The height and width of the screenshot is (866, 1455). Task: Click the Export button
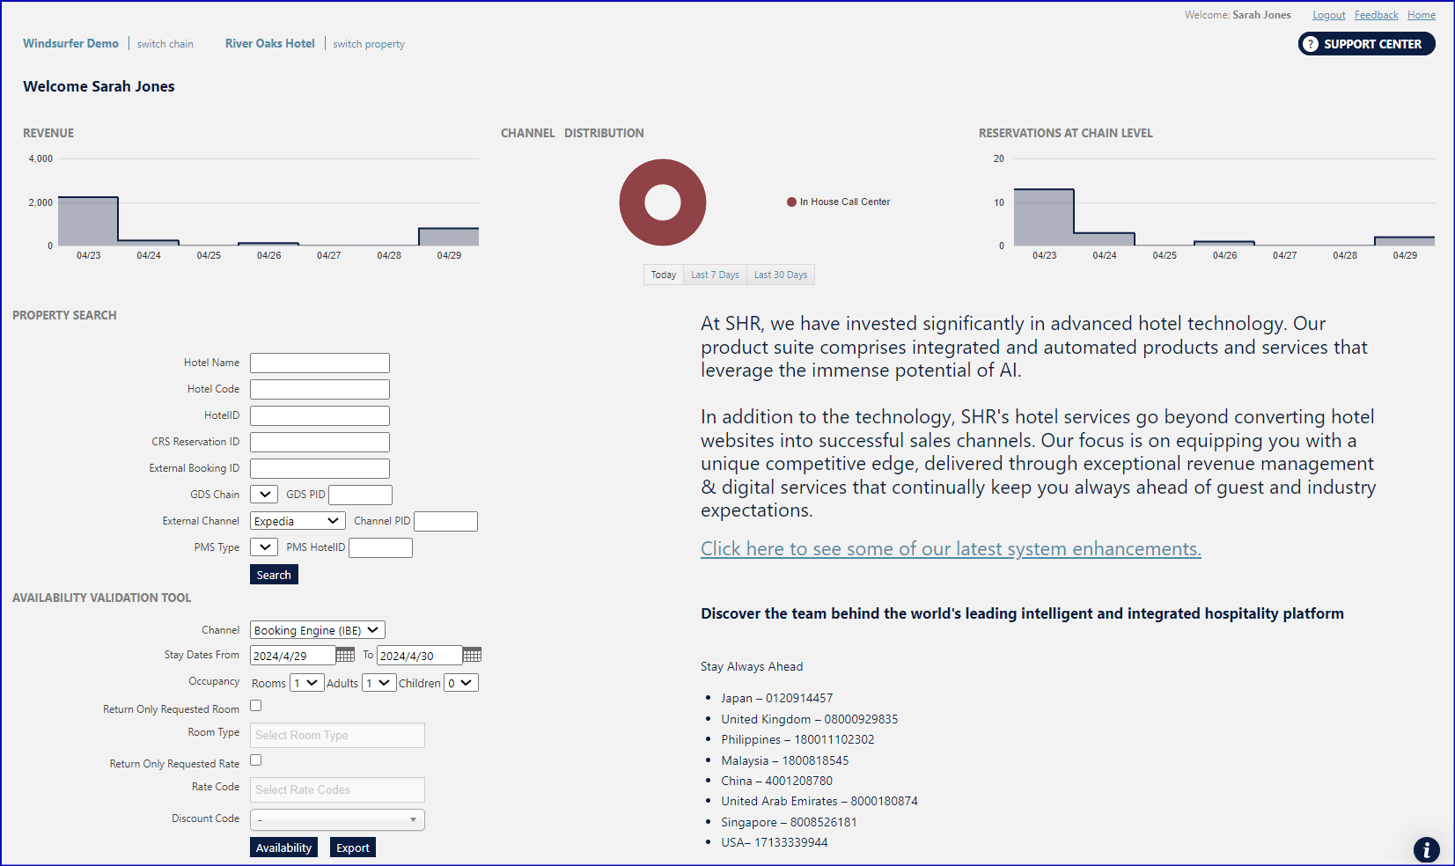(x=353, y=848)
